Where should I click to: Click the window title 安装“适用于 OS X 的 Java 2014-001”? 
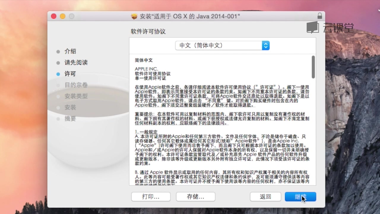pyautogui.click(x=190, y=16)
